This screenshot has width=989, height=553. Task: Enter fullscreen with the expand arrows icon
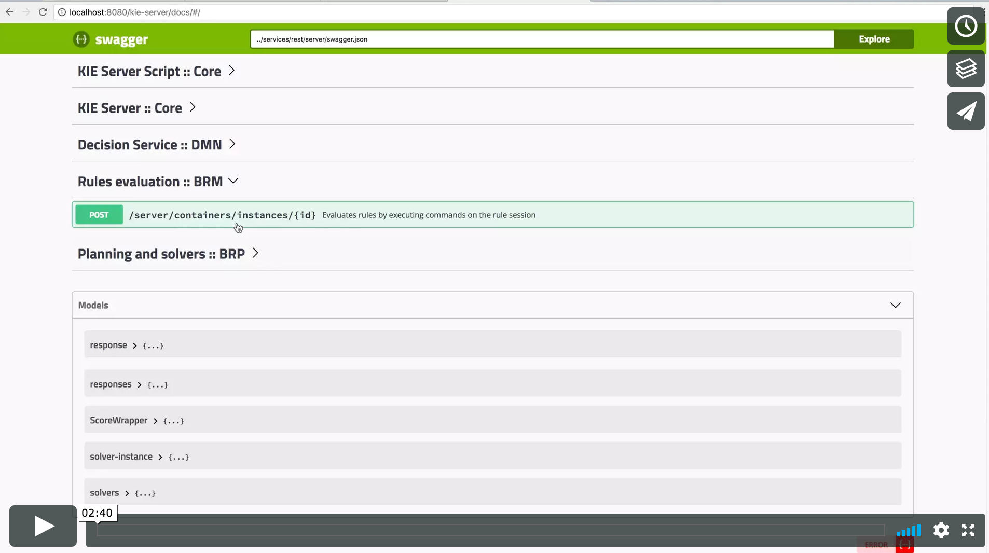968,531
